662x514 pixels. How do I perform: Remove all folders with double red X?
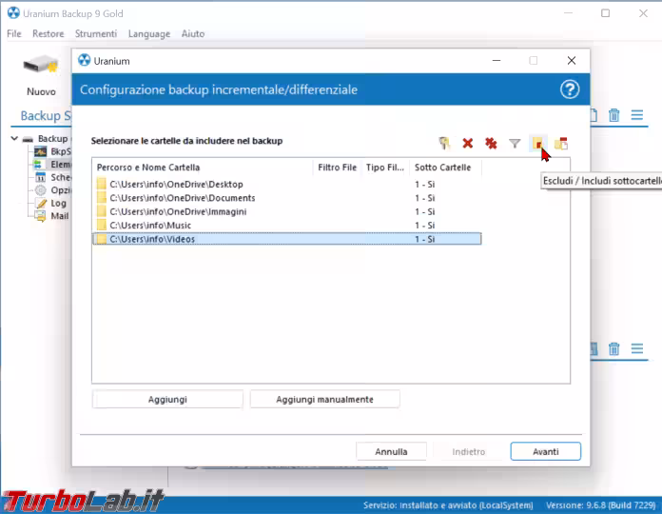[x=491, y=144]
